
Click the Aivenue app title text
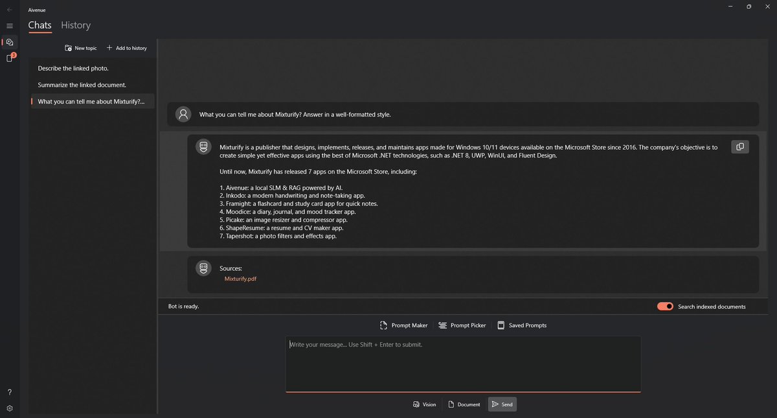37,10
